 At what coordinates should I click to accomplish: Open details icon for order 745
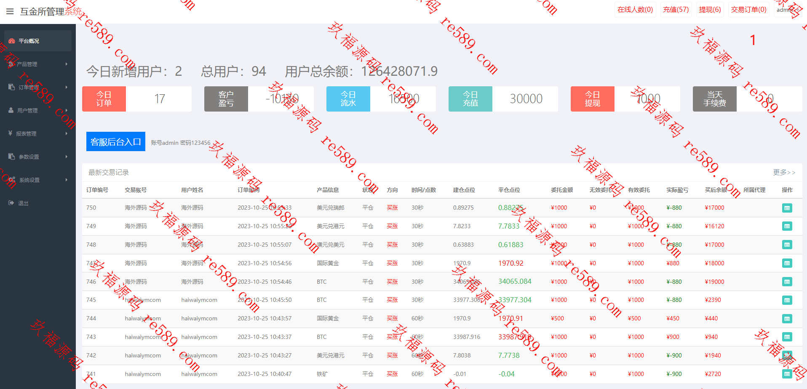[787, 300]
